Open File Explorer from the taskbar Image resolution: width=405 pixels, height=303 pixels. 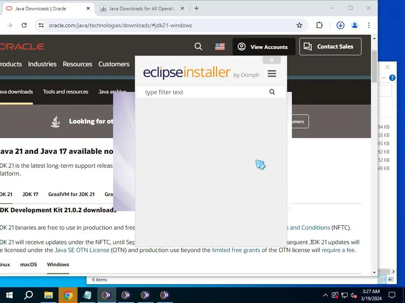(x=48, y=295)
